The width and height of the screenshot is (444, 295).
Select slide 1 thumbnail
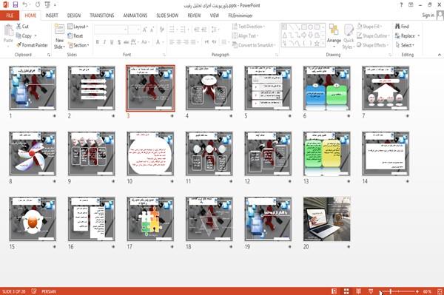33,88
